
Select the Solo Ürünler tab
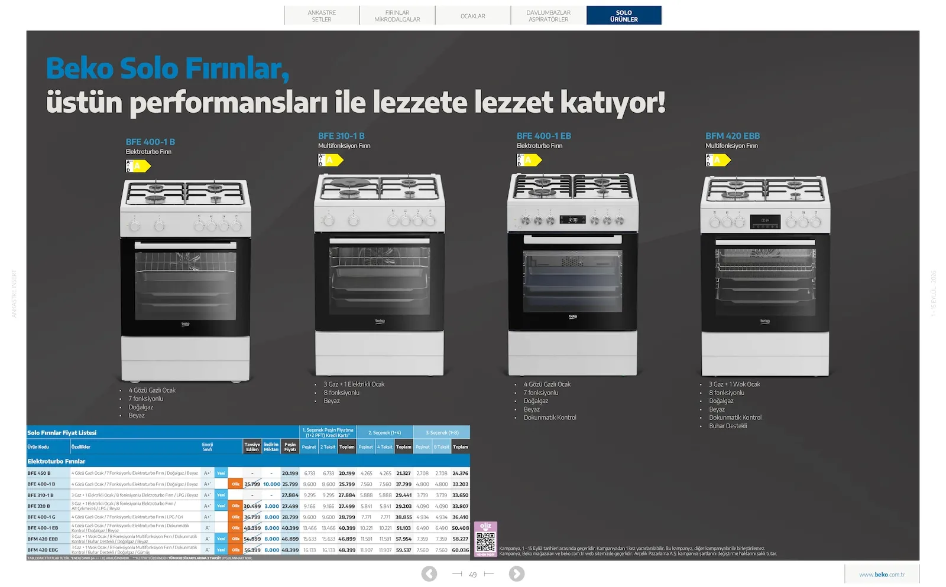point(624,15)
